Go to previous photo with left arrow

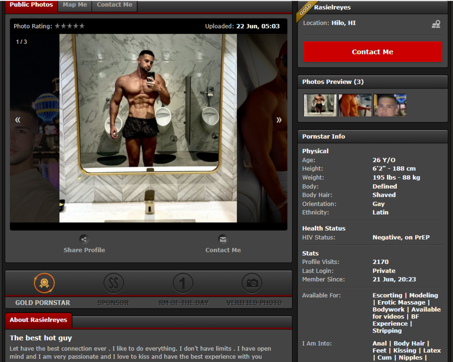tap(18, 120)
